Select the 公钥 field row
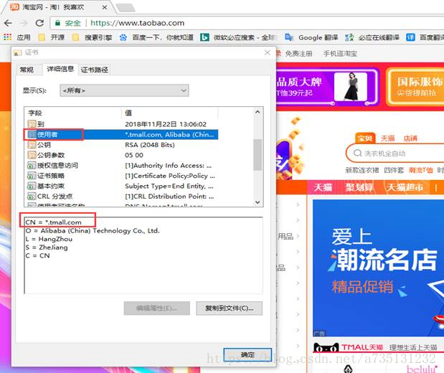This screenshot has height=373, width=444. coord(121,145)
